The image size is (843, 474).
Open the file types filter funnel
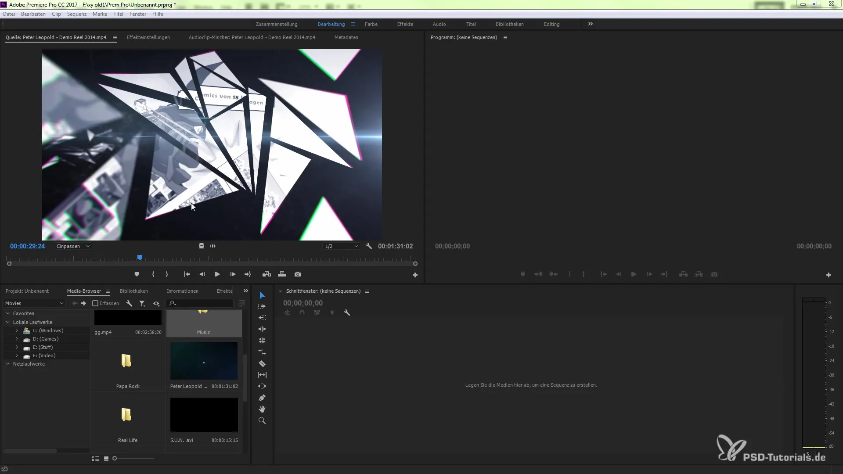click(142, 303)
